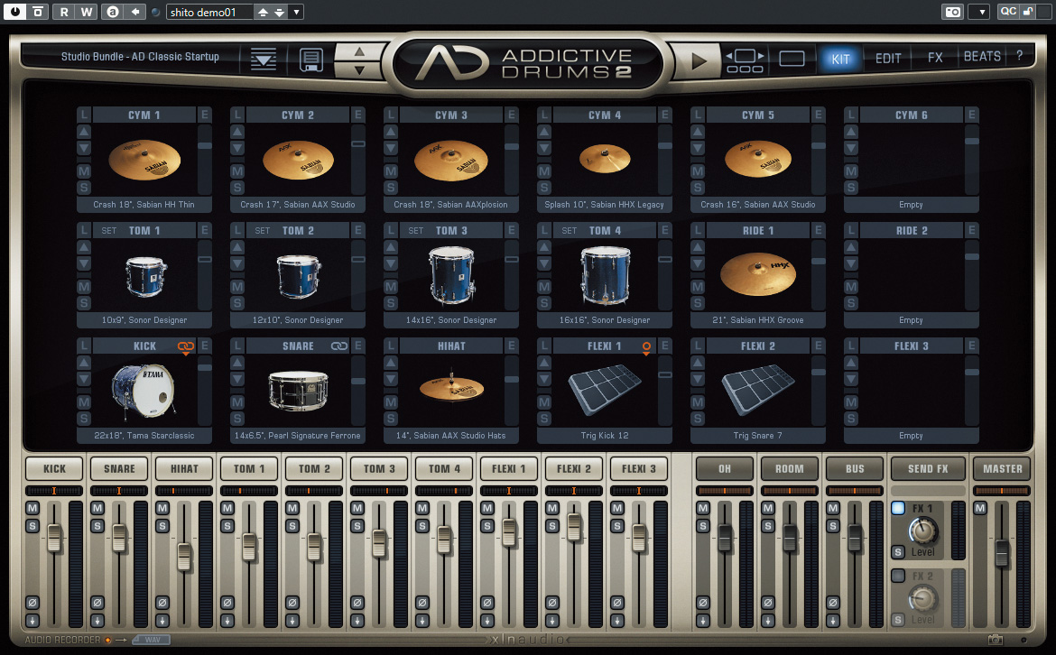Screen dimensions: 1056x655
Task: Select the ROOM mixer channel button
Action: tap(790, 468)
